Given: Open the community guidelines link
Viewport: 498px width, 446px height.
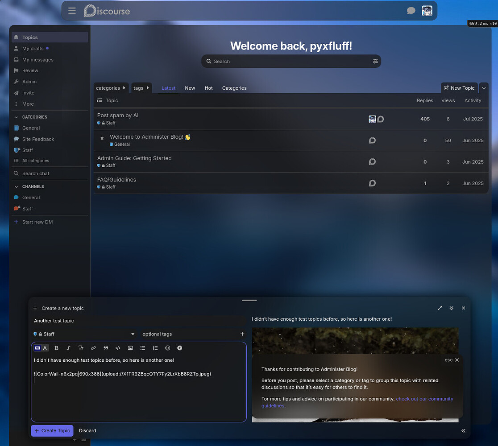Looking at the screenshot, I should click(424, 399).
